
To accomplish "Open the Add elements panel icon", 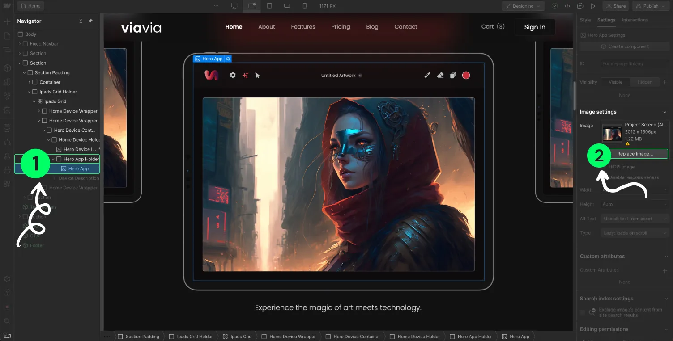I will tap(7, 21).
